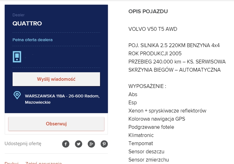Click the SKRZYNIA BIEGÓW – AUTOMATYCZNA line

click(x=175, y=70)
